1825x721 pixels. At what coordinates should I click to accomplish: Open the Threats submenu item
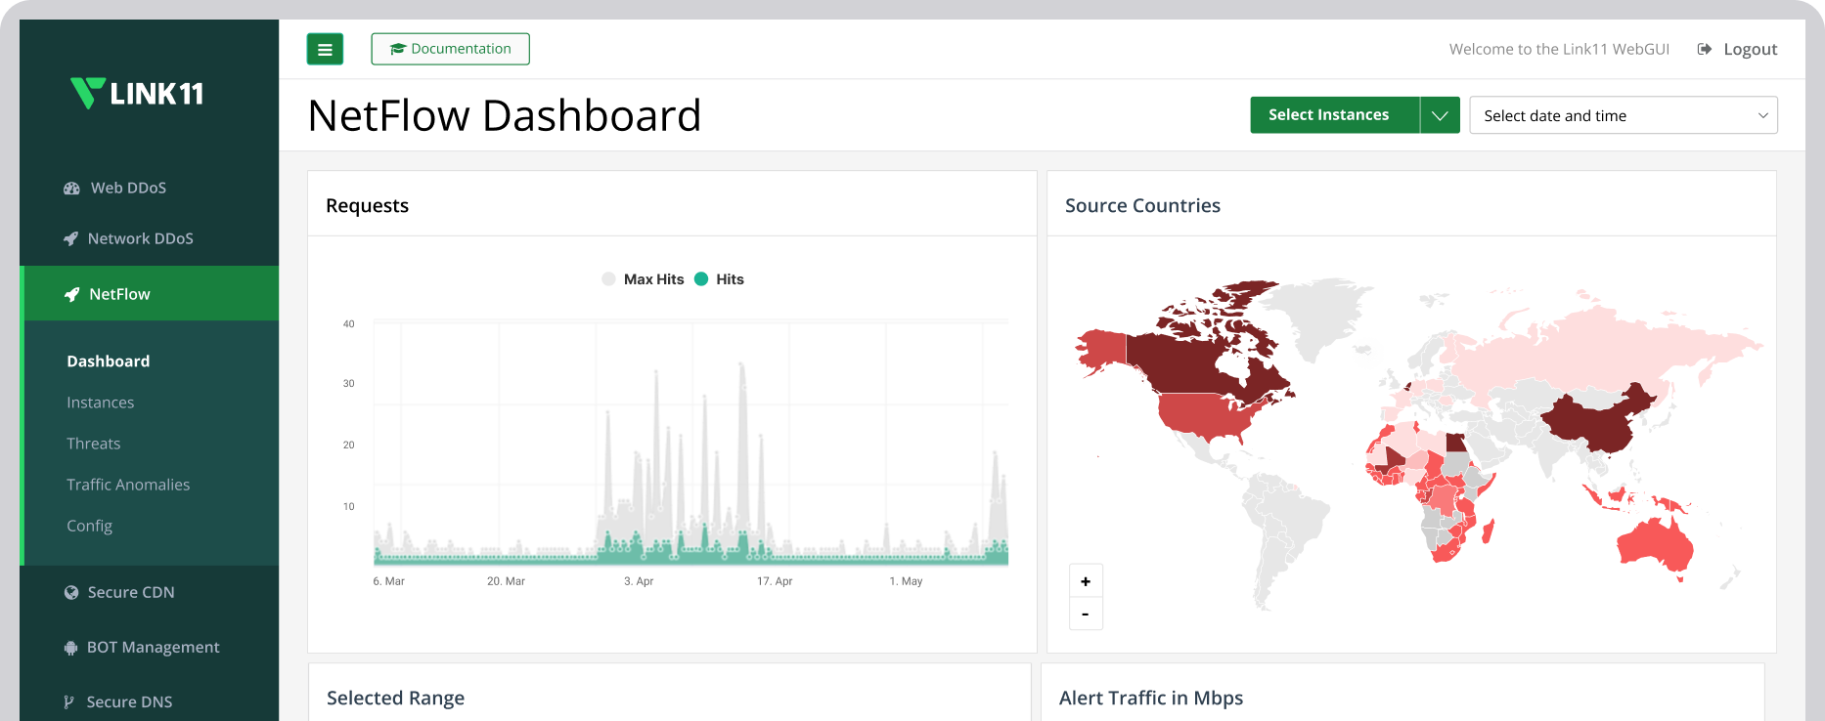click(93, 443)
